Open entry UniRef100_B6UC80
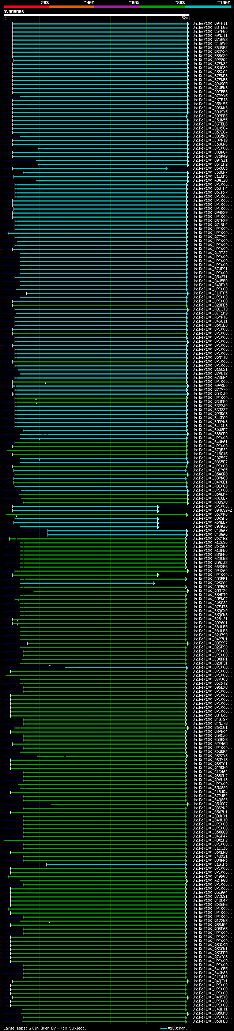The image size is (234, 1031). coord(210,68)
